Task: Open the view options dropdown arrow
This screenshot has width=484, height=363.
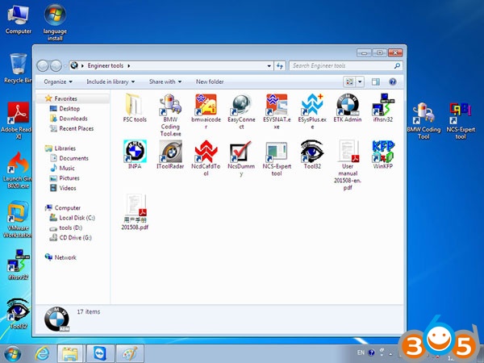Action: [360, 81]
